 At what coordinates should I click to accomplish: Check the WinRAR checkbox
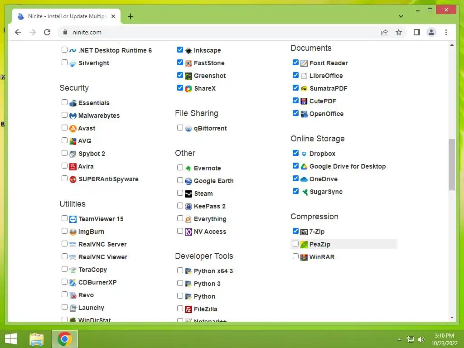(x=295, y=256)
